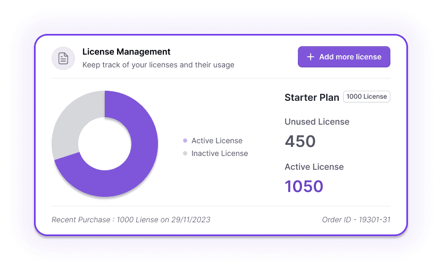Click the white center of the donut chart

coord(105,143)
